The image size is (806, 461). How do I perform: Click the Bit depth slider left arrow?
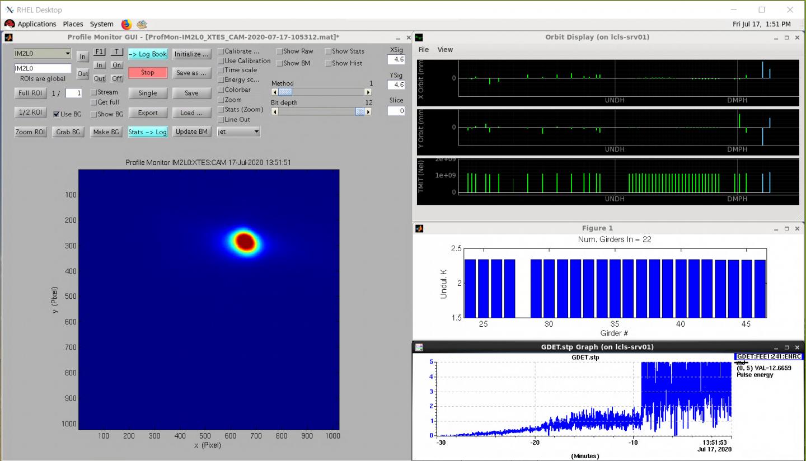pos(274,112)
